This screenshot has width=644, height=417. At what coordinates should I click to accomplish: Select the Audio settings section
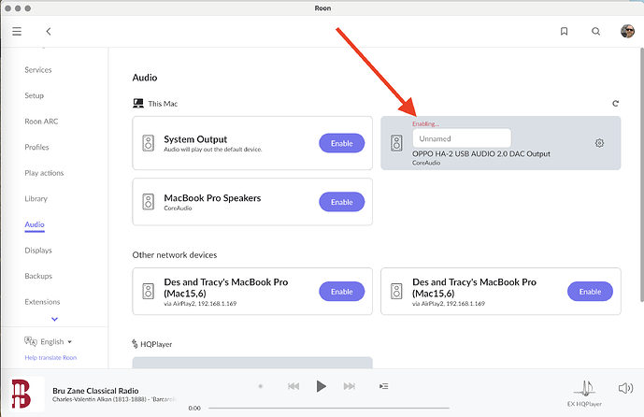tap(35, 224)
